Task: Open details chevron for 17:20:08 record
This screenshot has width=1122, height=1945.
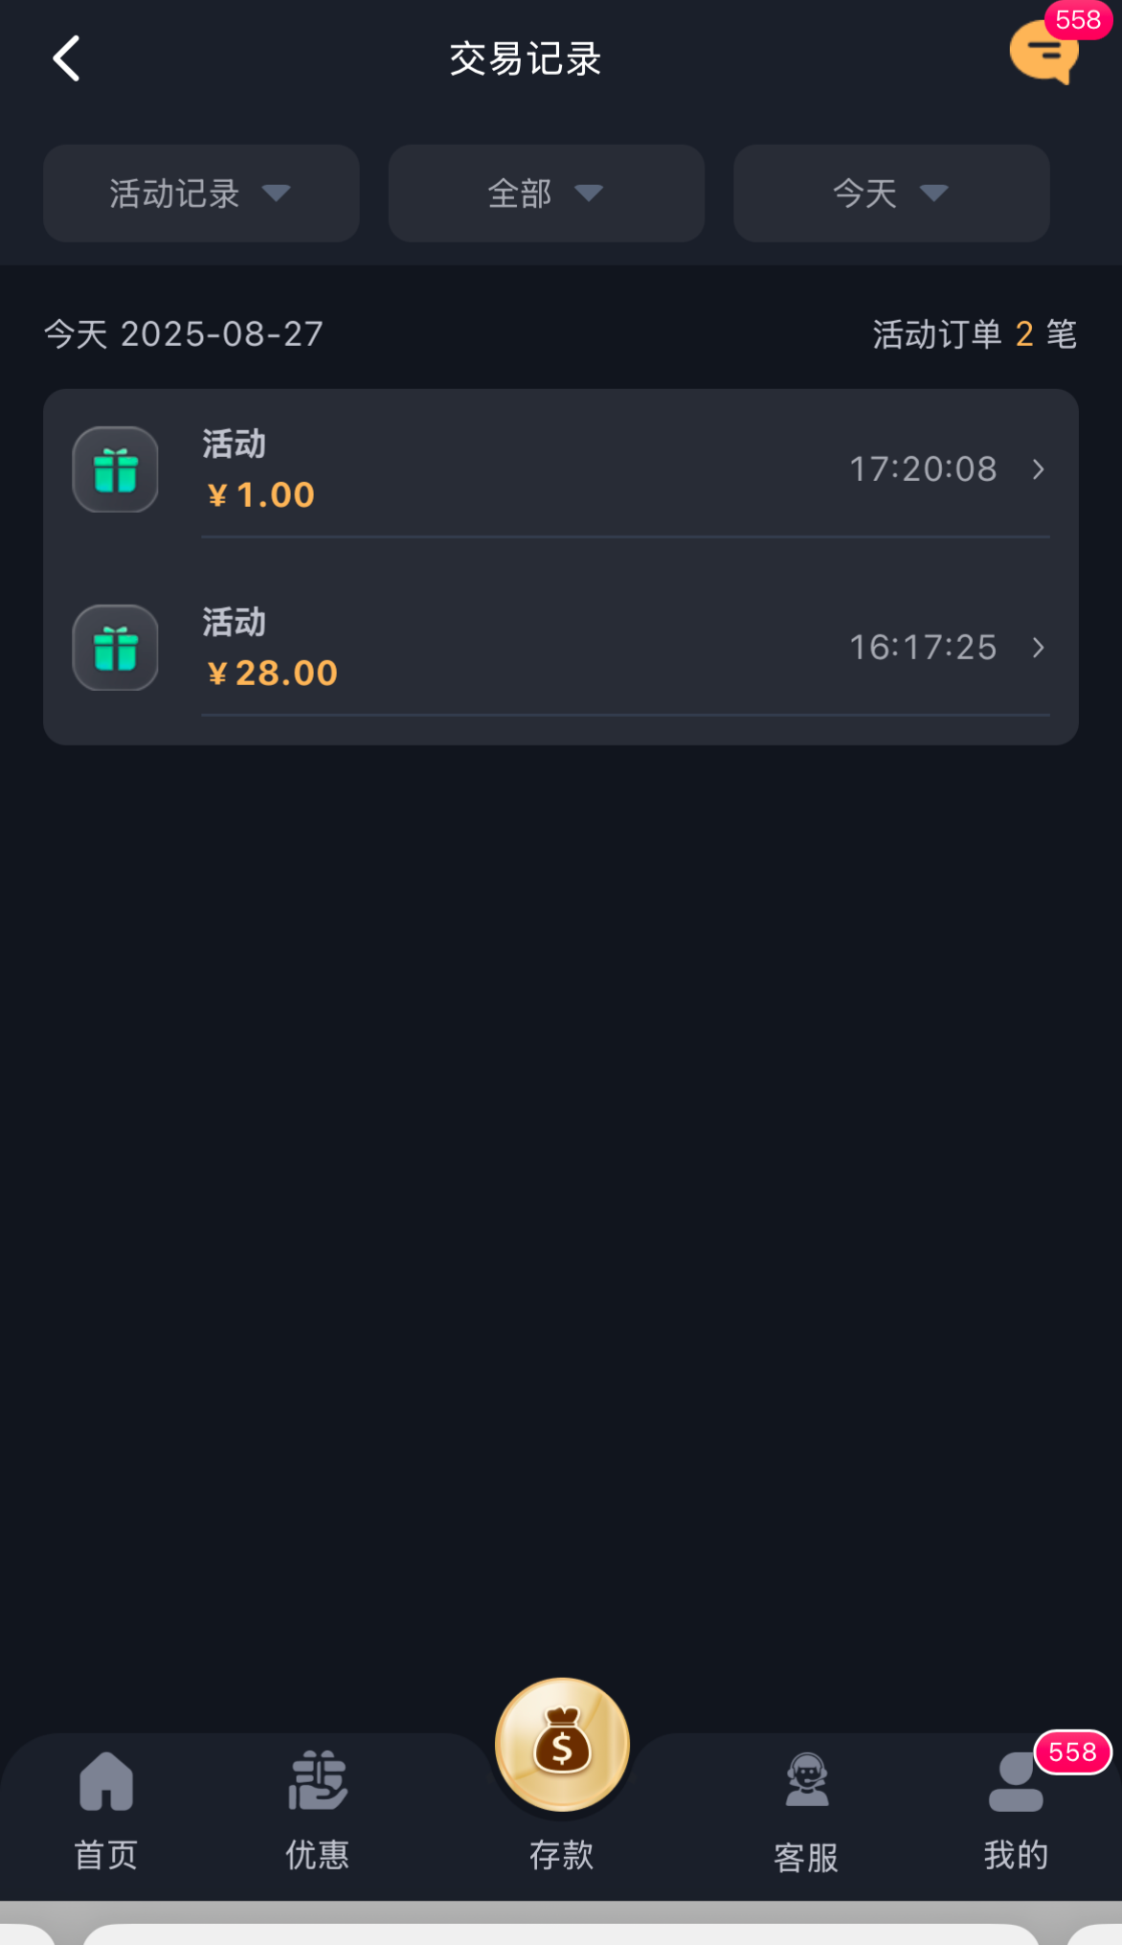Action: click(1039, 469)
